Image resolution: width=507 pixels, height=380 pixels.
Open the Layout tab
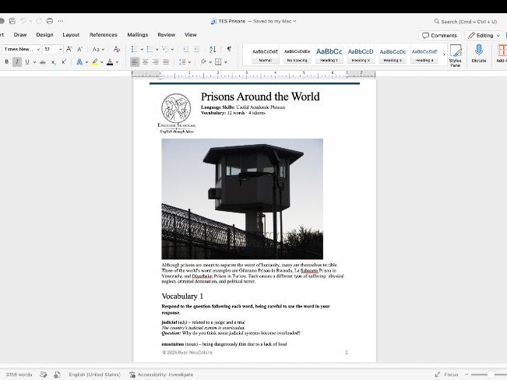point(71,34)
